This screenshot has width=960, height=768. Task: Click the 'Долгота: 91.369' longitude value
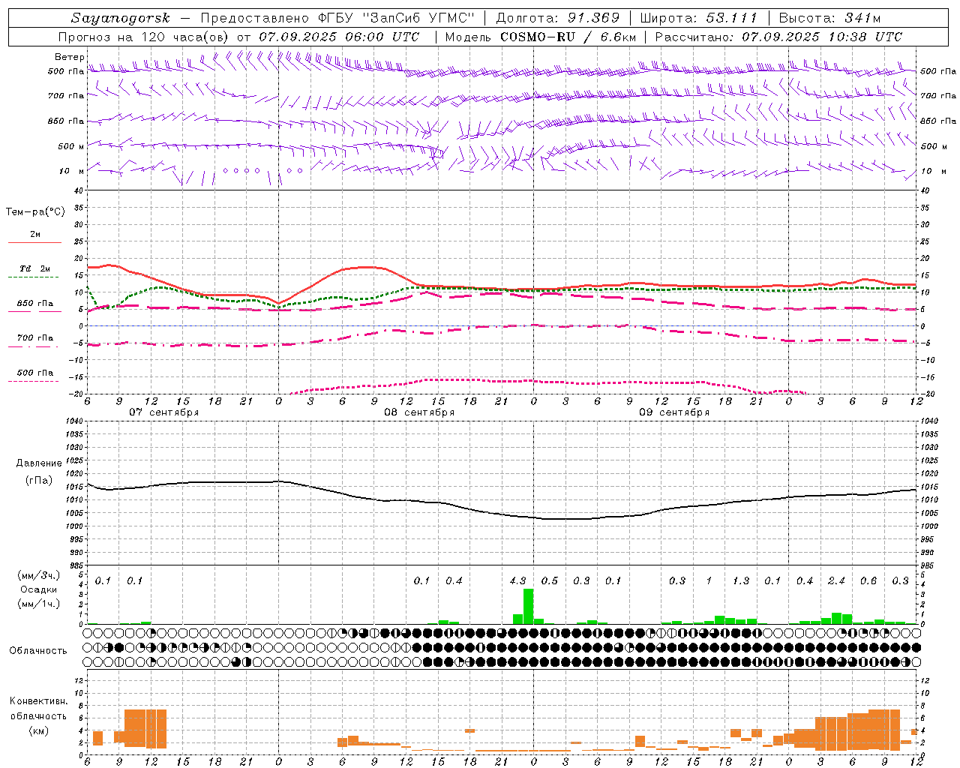[x=558, y=18]
